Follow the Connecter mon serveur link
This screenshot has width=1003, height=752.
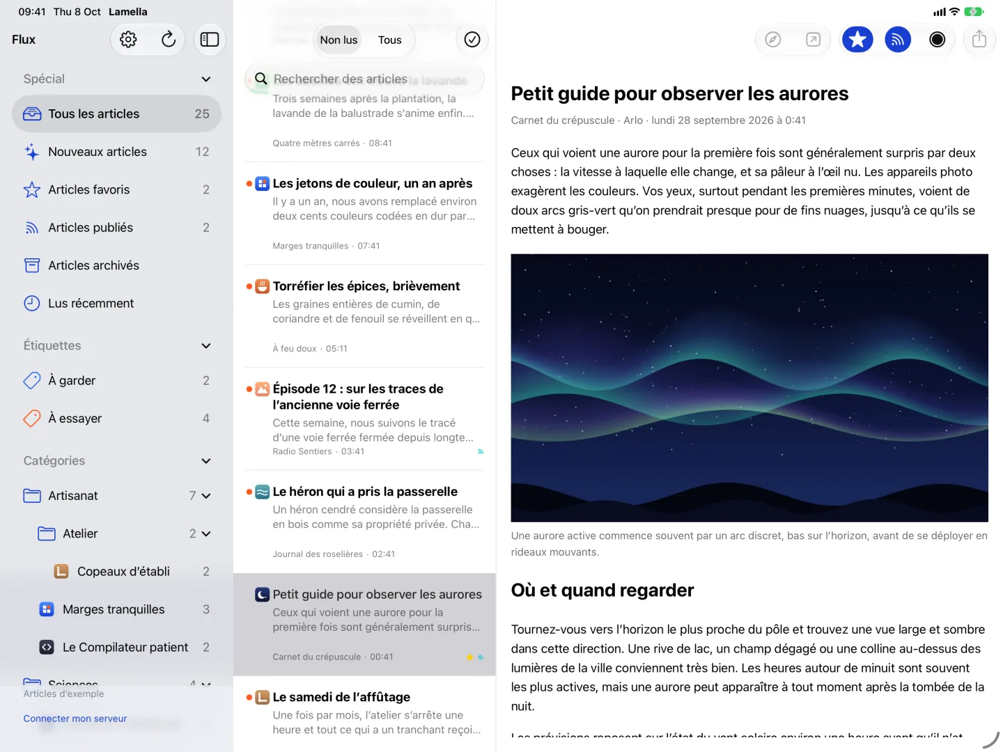point(75,719)
